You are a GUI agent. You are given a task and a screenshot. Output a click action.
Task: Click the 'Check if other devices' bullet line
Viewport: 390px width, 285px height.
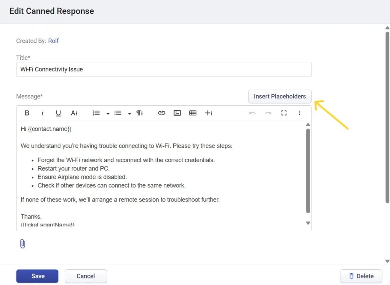click(x=112, y=185)
